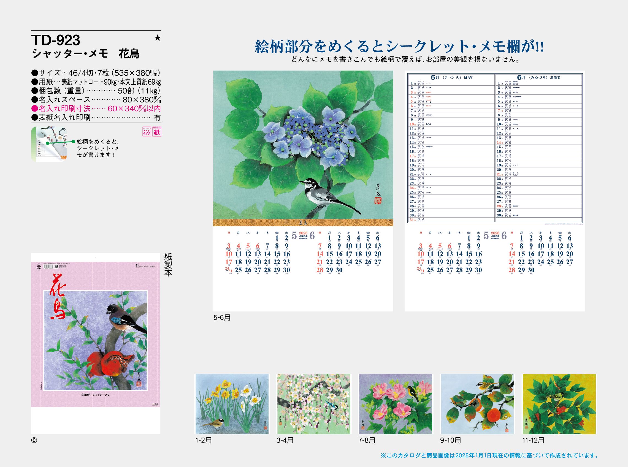
Task: Click the blue secret memo headline text
Action: click(399, 47)
